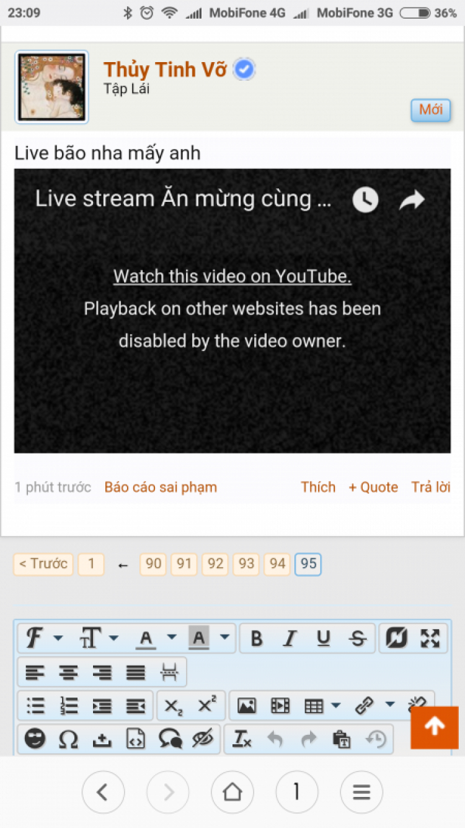
Task: Upload a file attachment
Action: 102,739
